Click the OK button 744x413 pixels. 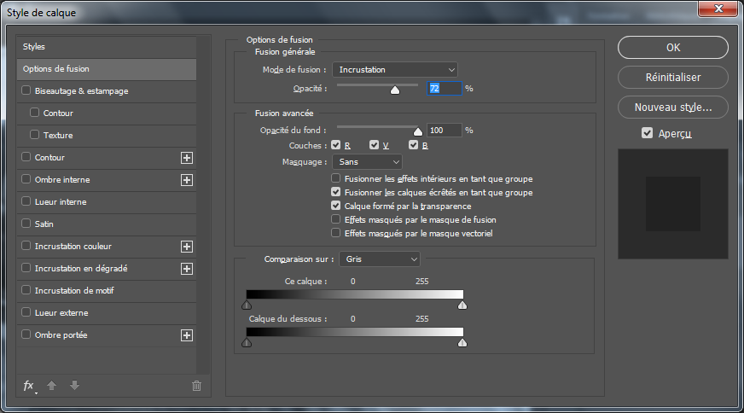(x=673, y=48)
